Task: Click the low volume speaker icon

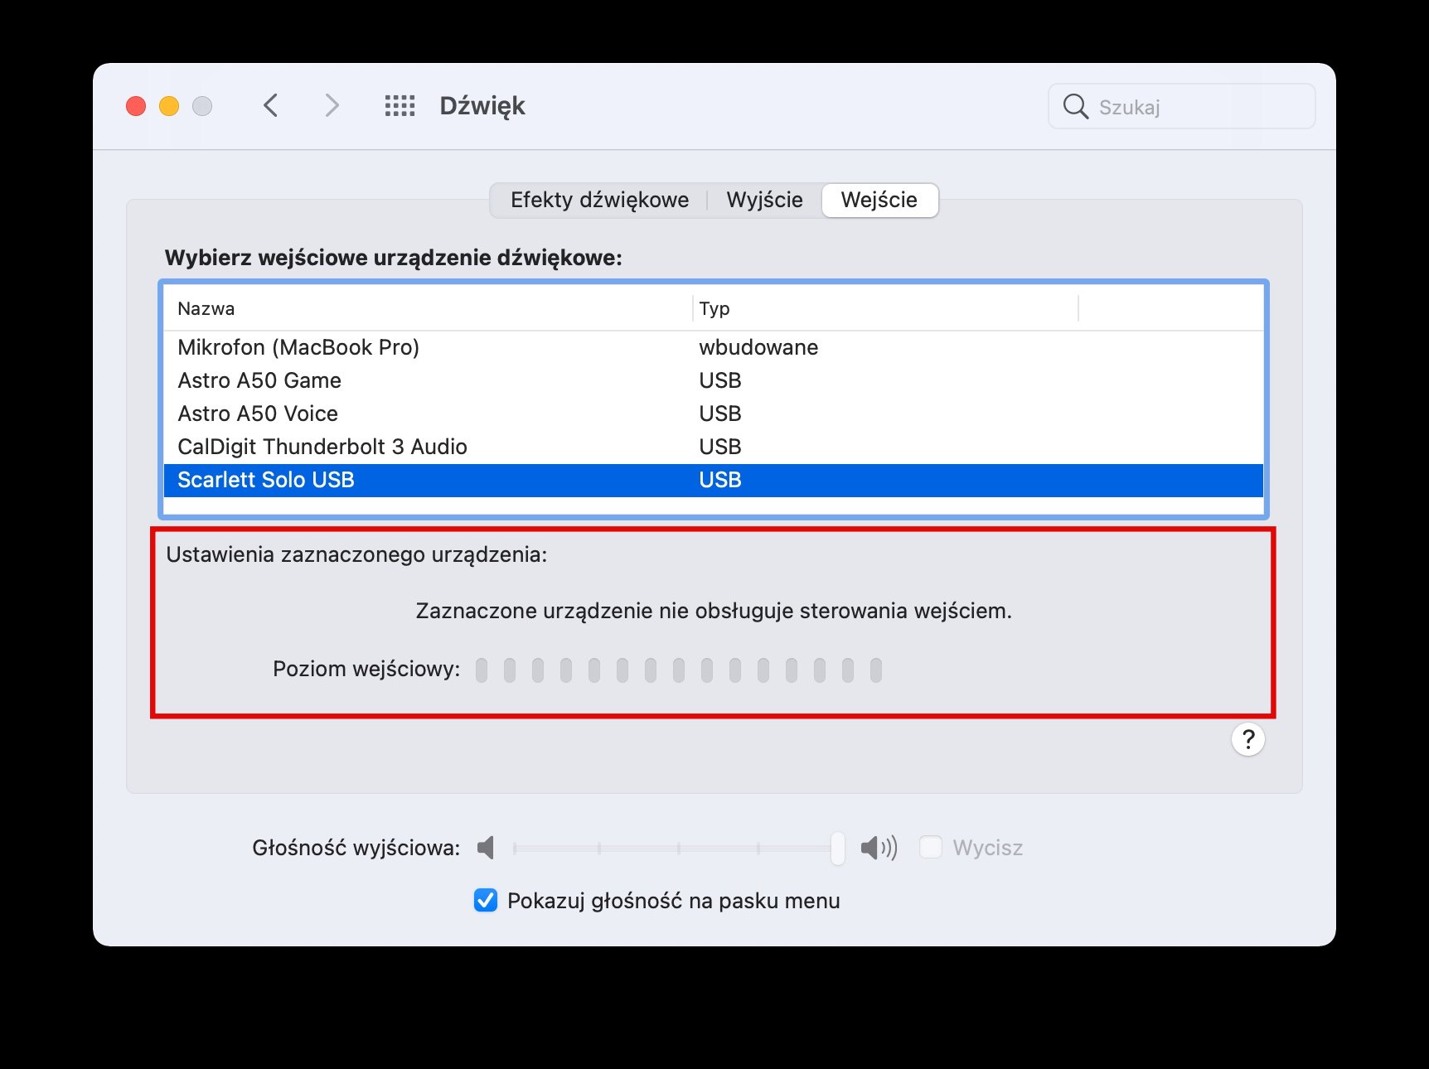Action: 486,848
